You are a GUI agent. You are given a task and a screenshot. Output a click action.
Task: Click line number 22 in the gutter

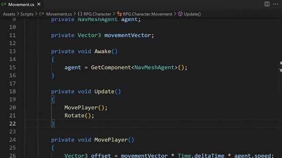[12, 124]
